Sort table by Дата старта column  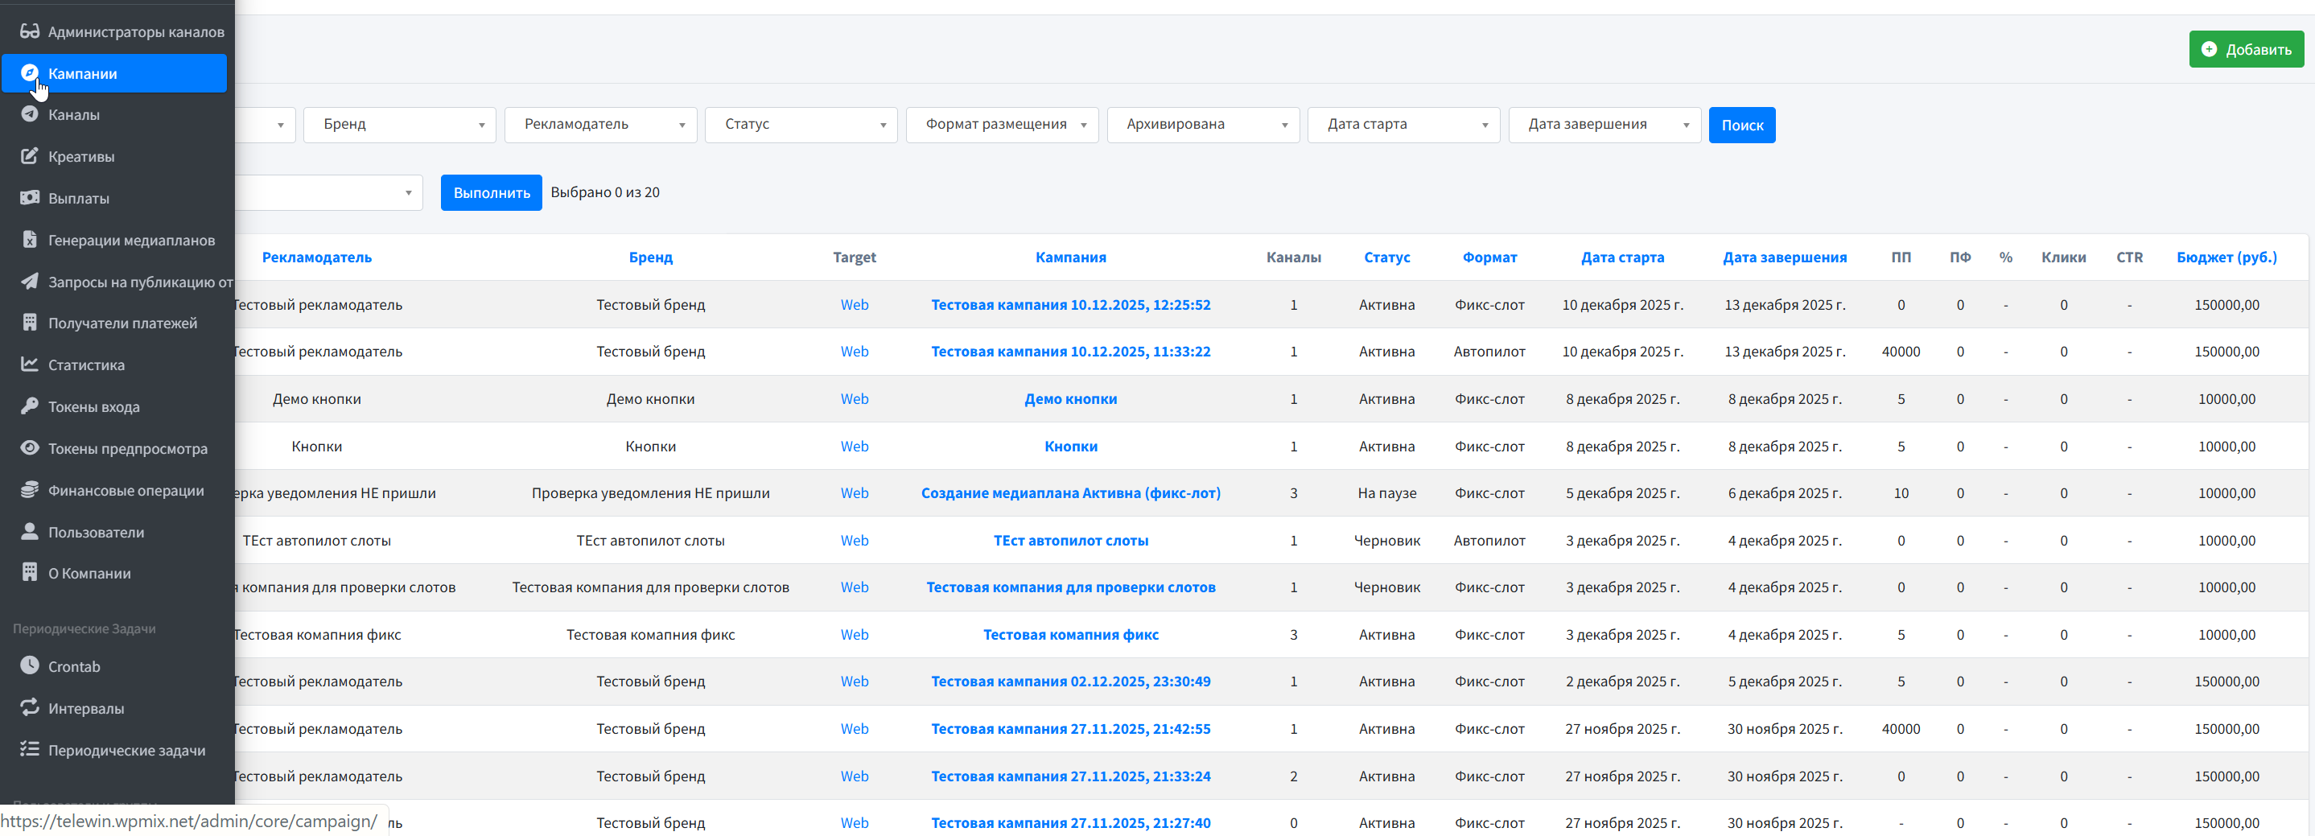click(1622, 257)
